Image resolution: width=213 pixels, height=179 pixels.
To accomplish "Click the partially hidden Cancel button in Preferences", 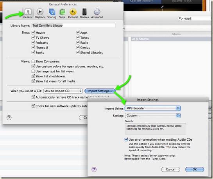I will (83, 118).
